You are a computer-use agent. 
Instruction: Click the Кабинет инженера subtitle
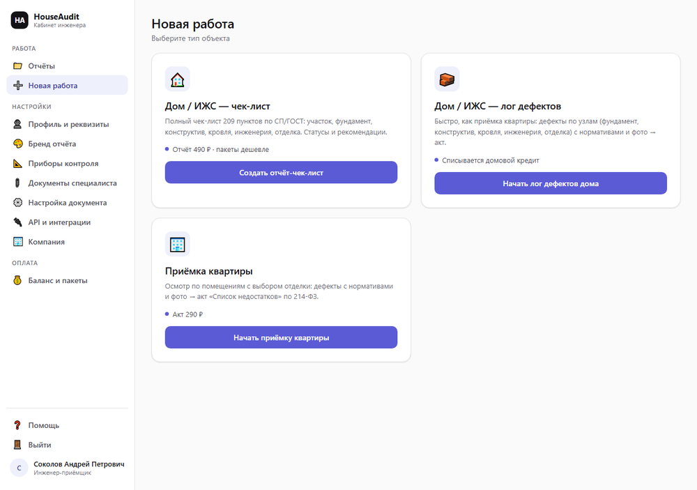pos(59,25)
